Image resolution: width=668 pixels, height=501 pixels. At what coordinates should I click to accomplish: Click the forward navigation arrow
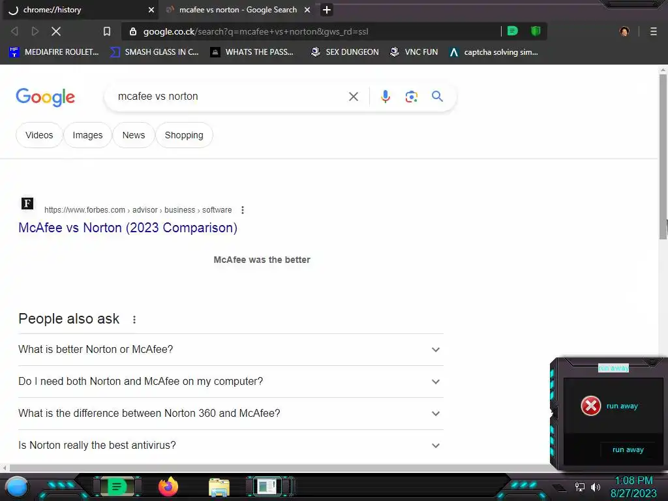35,31
